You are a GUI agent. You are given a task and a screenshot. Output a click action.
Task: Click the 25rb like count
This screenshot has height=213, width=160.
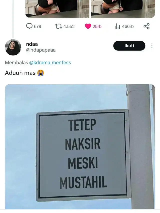pos(97,26)
